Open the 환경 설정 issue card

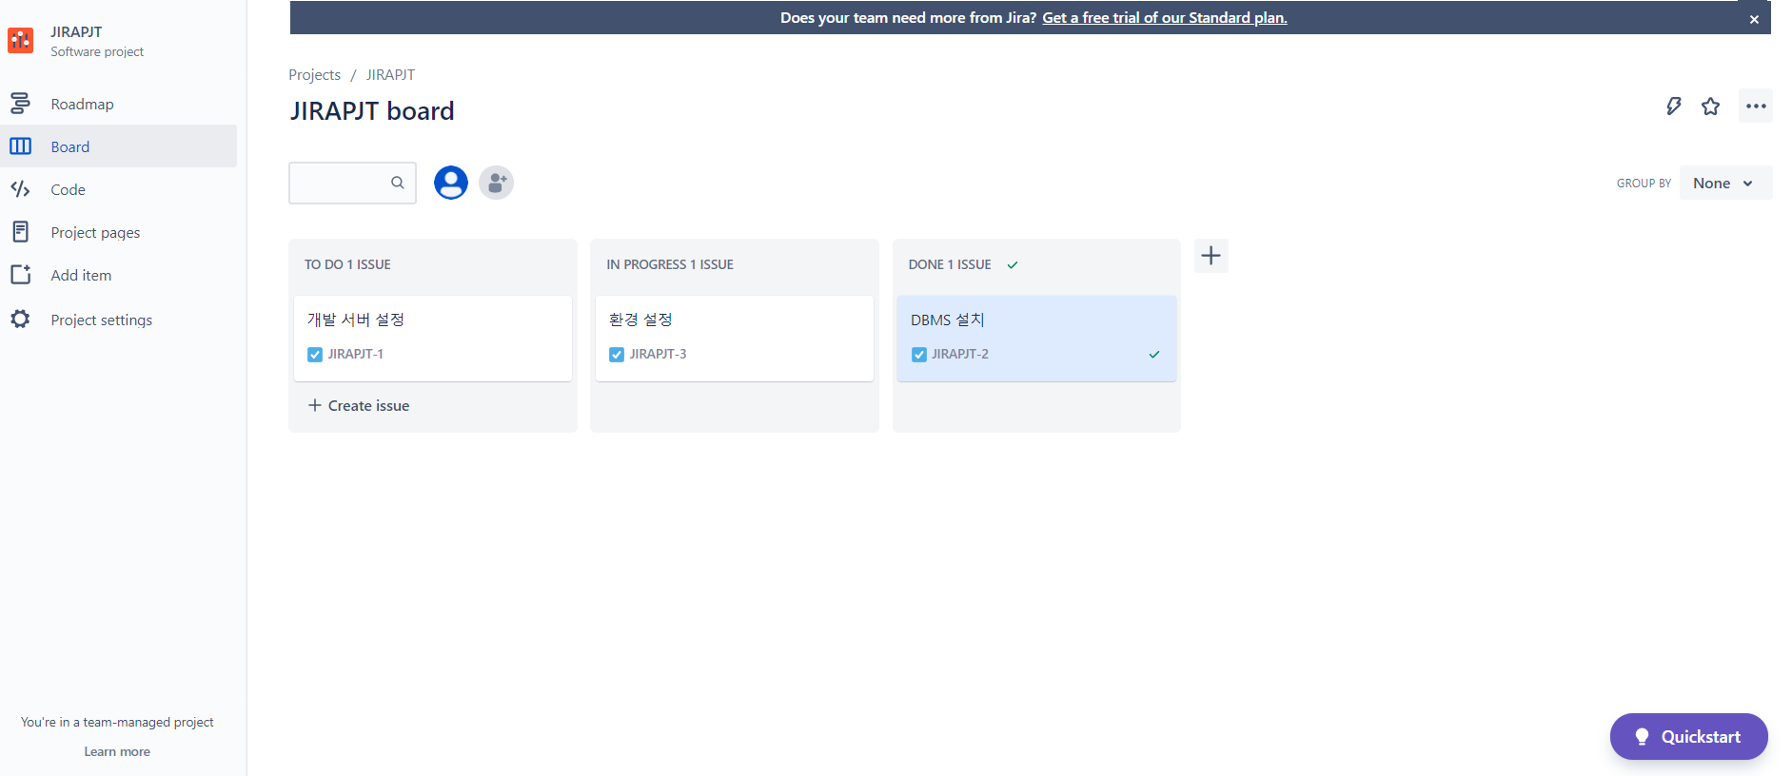point(734,338)
